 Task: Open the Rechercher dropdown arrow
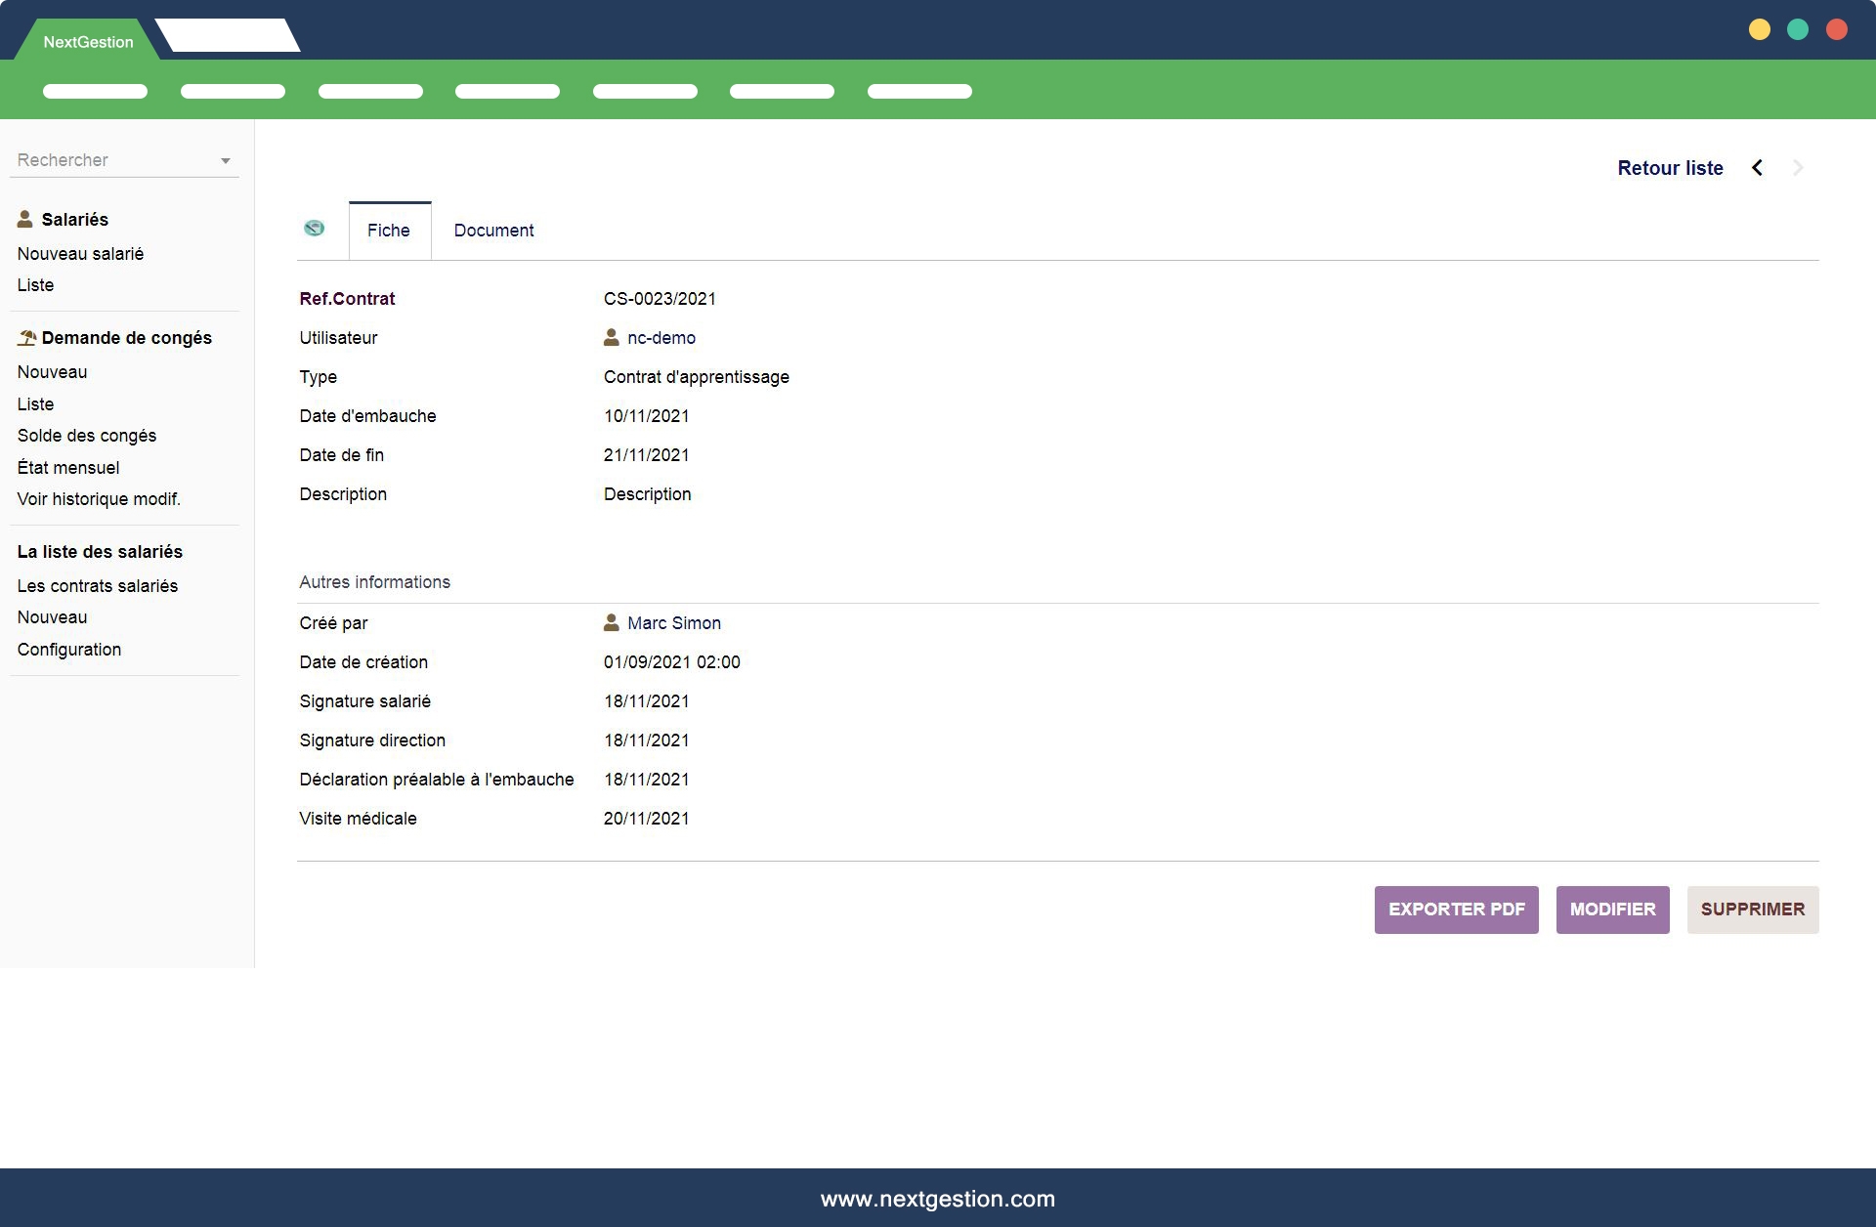226,161
